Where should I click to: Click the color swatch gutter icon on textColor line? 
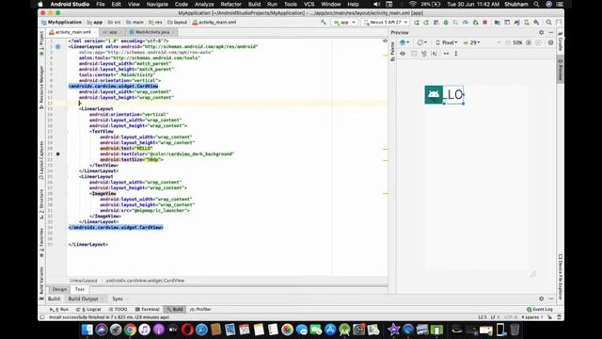pos(58,153)
